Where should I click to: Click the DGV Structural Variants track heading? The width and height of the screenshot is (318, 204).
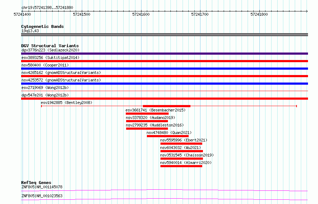pyautogui.click(x=50, y=46)
